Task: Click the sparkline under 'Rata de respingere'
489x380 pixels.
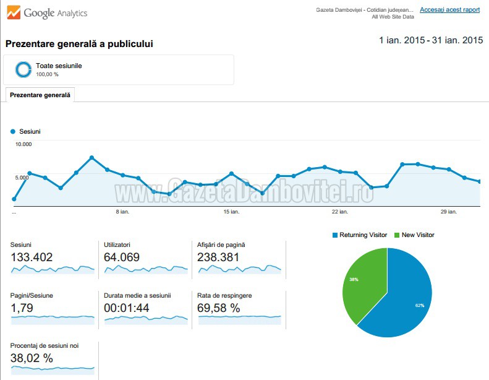Action: pos(239,320)
